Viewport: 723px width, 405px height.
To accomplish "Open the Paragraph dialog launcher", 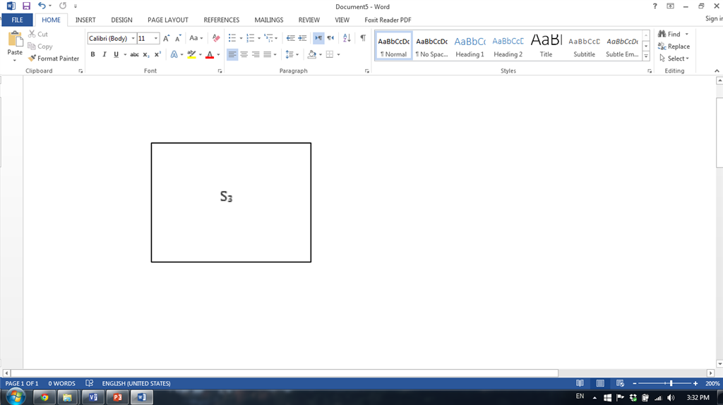I will (x=367, y=71).
